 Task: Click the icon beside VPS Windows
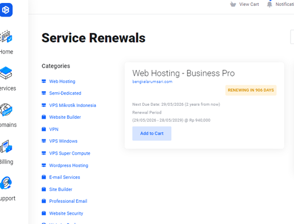click(44, 141)
